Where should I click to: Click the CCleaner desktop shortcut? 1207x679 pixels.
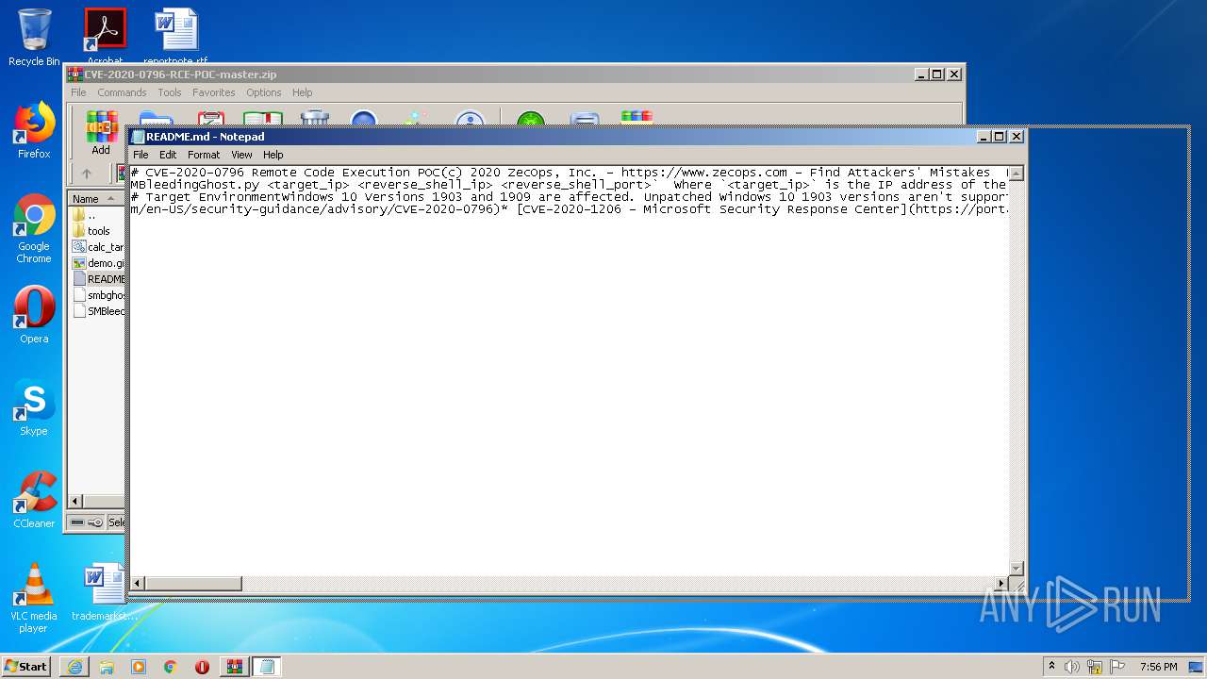(34, 500)
